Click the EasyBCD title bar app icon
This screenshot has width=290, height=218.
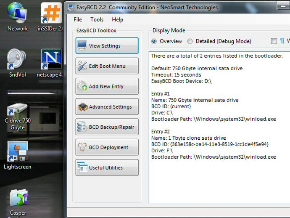coord(70,7)
